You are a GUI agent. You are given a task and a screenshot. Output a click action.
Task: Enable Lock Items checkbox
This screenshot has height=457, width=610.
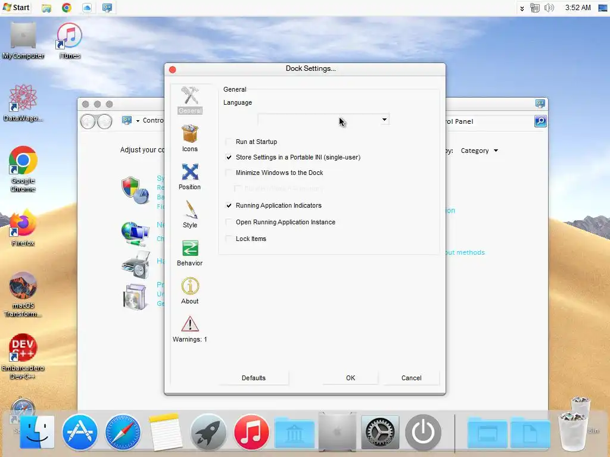click(229, 239)
